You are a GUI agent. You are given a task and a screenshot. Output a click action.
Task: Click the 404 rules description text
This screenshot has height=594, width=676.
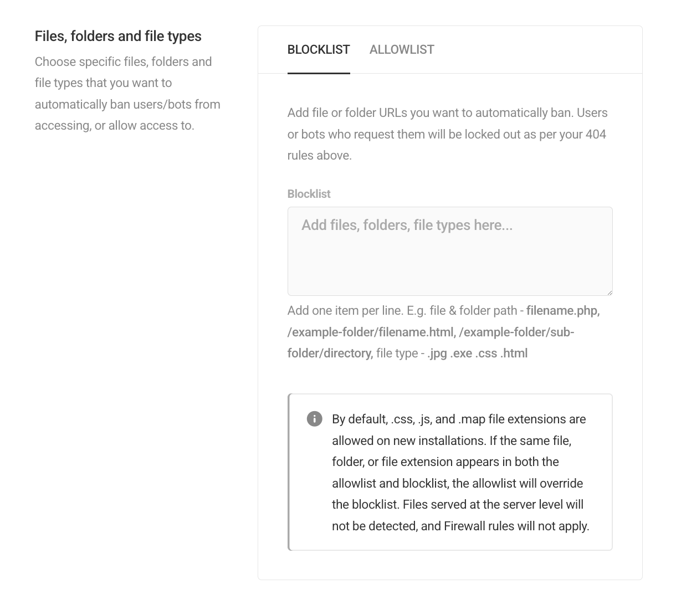pyautogui.click(x=447, y=134)
